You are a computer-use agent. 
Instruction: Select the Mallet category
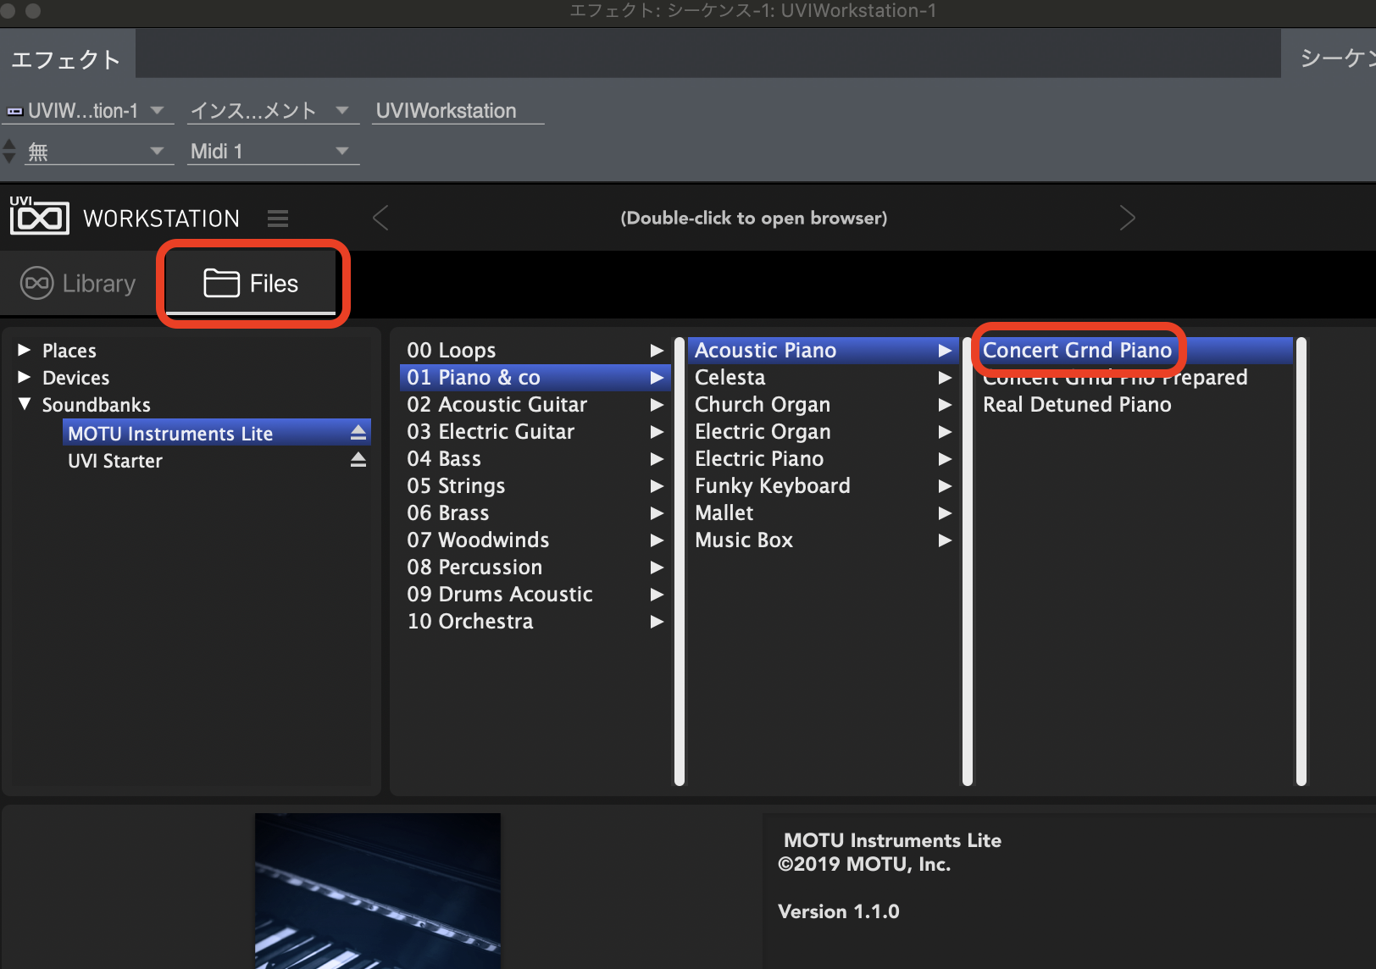(x=823, y=512)
